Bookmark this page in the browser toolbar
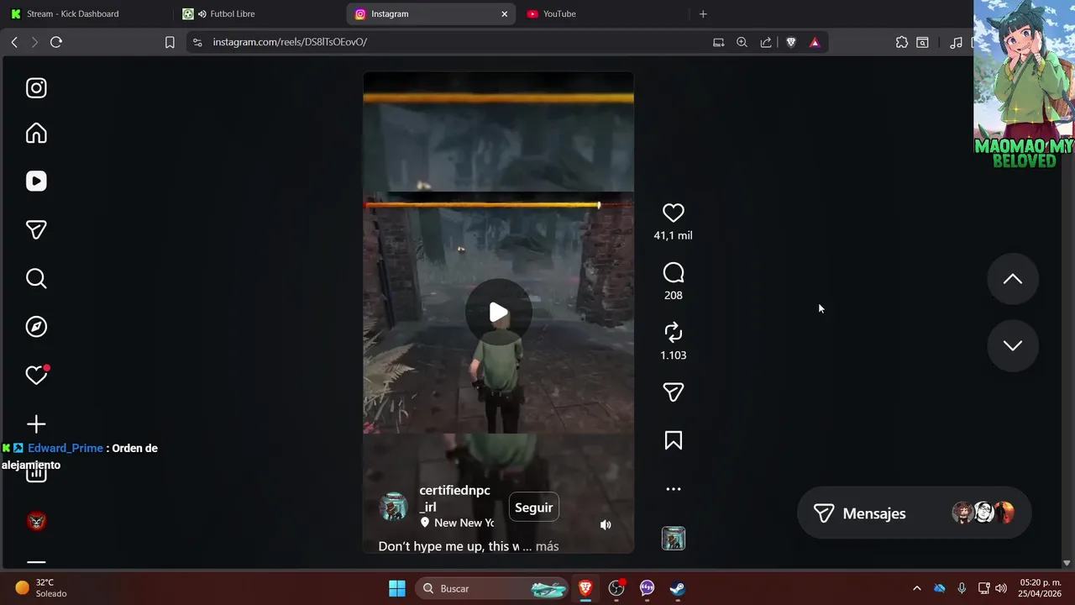Screen dimensions: 1075x605 coord(170,42)
